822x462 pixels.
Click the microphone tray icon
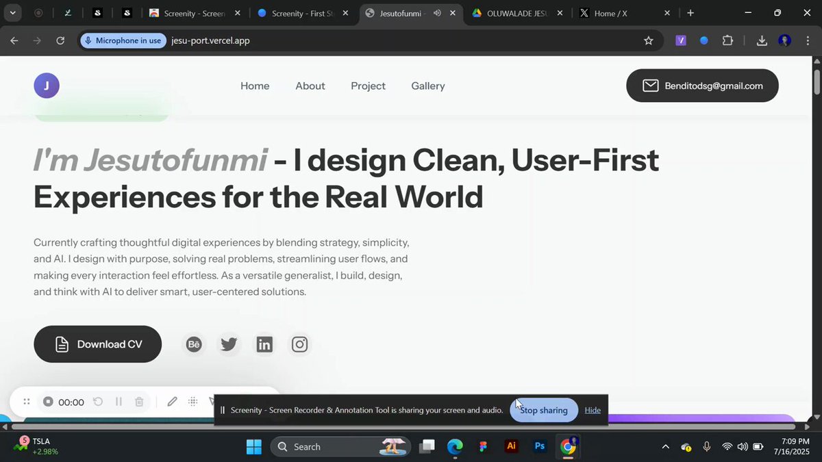tap(707, 446)
